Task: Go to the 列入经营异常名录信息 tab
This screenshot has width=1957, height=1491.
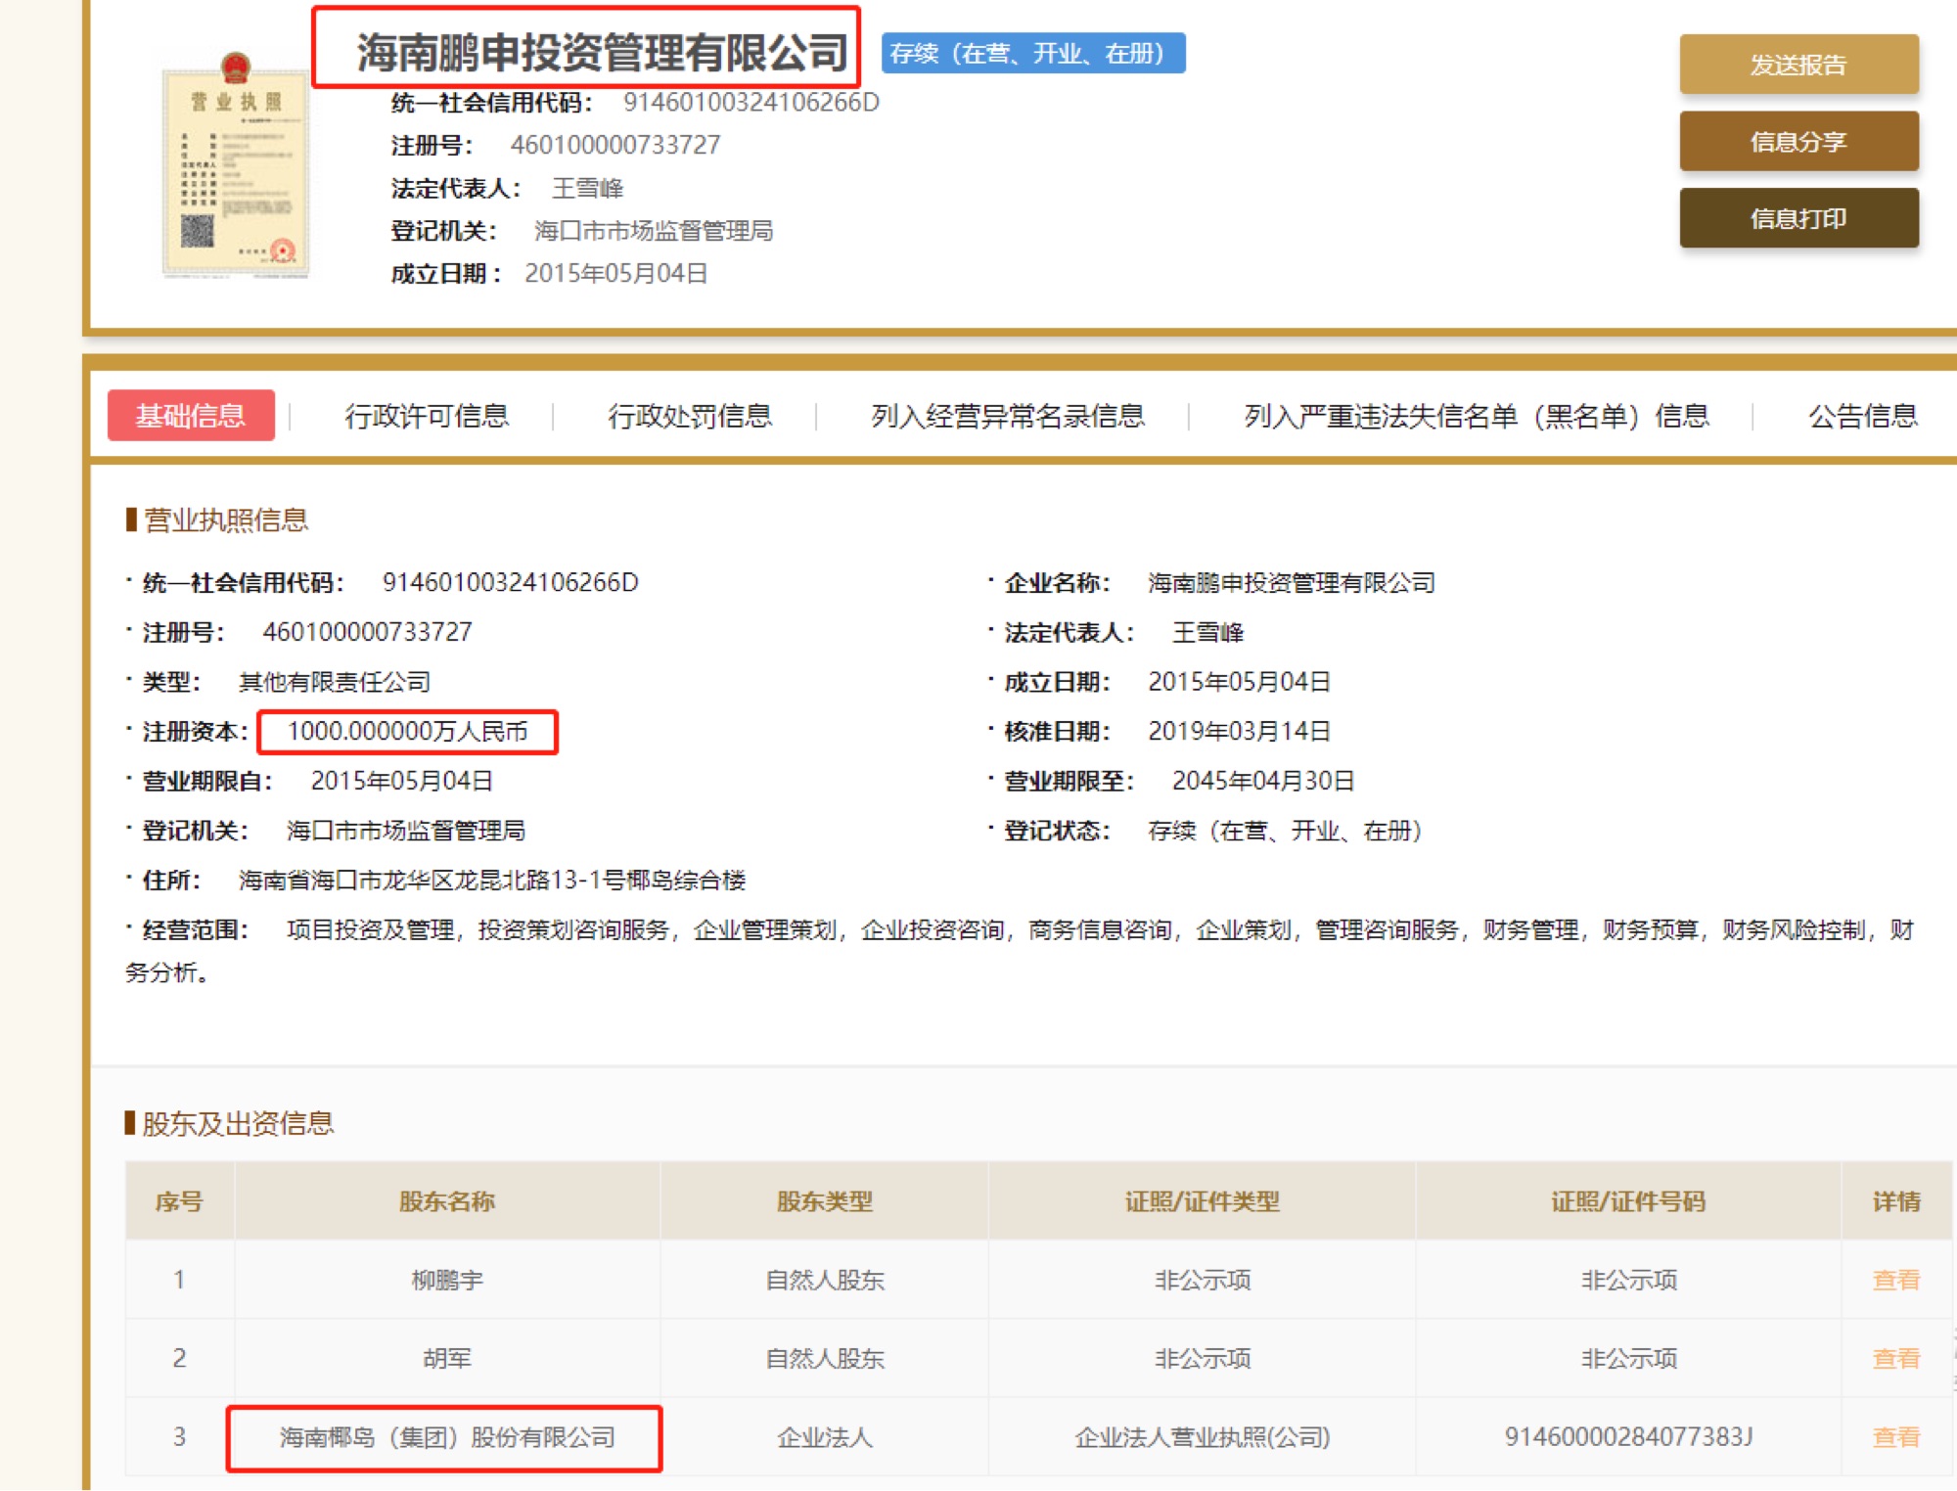Action: tap(1008, 416)
